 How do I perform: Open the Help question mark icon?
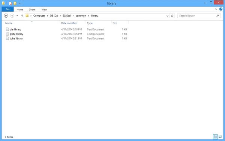click(221, 9)
